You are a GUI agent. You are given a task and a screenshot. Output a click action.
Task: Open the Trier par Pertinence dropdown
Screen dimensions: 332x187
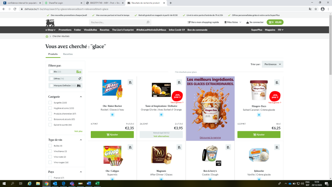[x=272, y=64]
